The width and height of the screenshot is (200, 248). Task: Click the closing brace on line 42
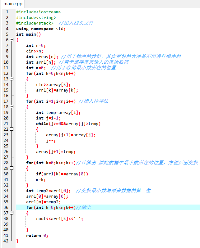[x=17, y=241]
